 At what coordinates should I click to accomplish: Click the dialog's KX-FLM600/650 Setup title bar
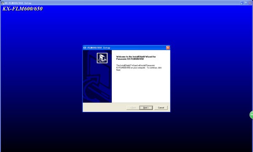click(x=124, y=48)
